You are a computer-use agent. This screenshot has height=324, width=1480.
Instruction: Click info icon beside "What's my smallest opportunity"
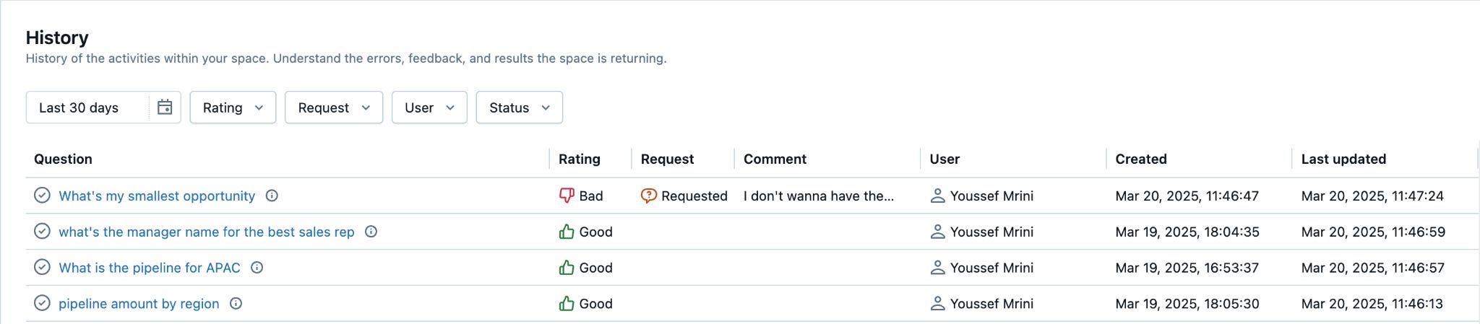coord(272,196)
